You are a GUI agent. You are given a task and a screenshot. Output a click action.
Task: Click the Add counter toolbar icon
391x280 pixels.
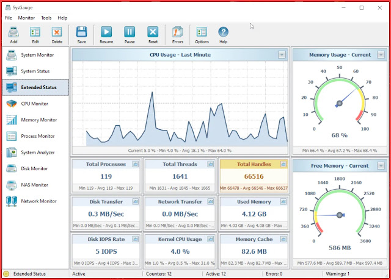coord(13,32)
